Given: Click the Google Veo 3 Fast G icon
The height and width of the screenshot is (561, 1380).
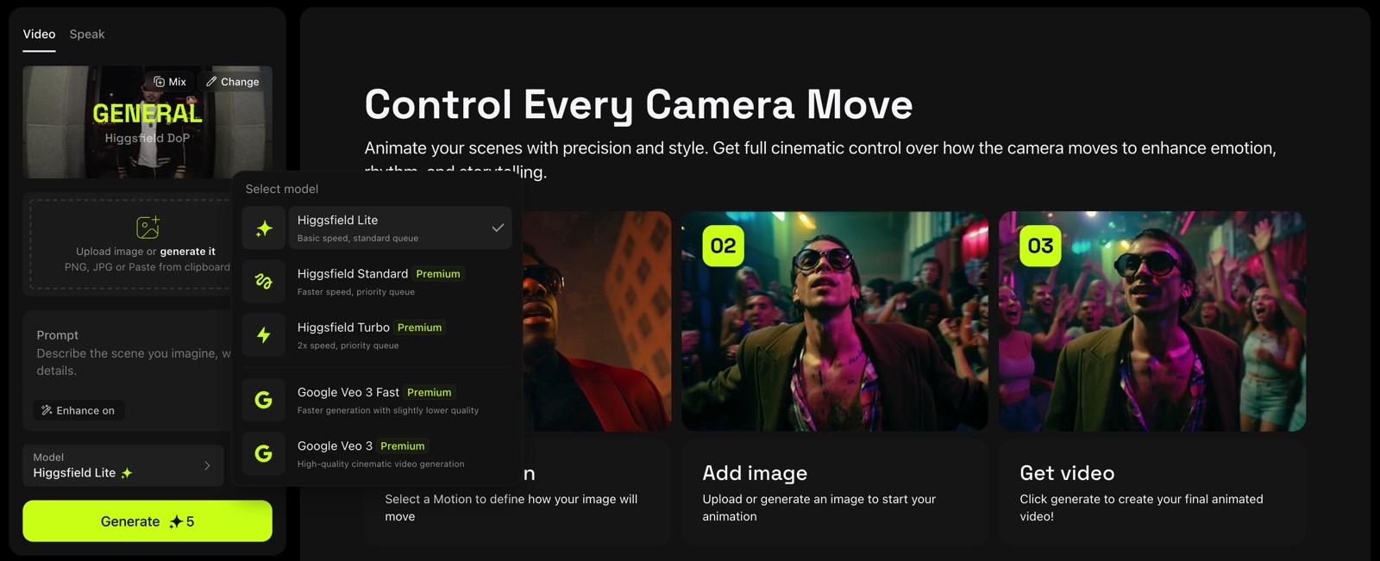Looking at the screenshot, I should [x=264, y=400].
